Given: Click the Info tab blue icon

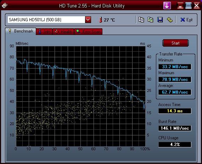Looking at the screenshot, I should point(40,31).
